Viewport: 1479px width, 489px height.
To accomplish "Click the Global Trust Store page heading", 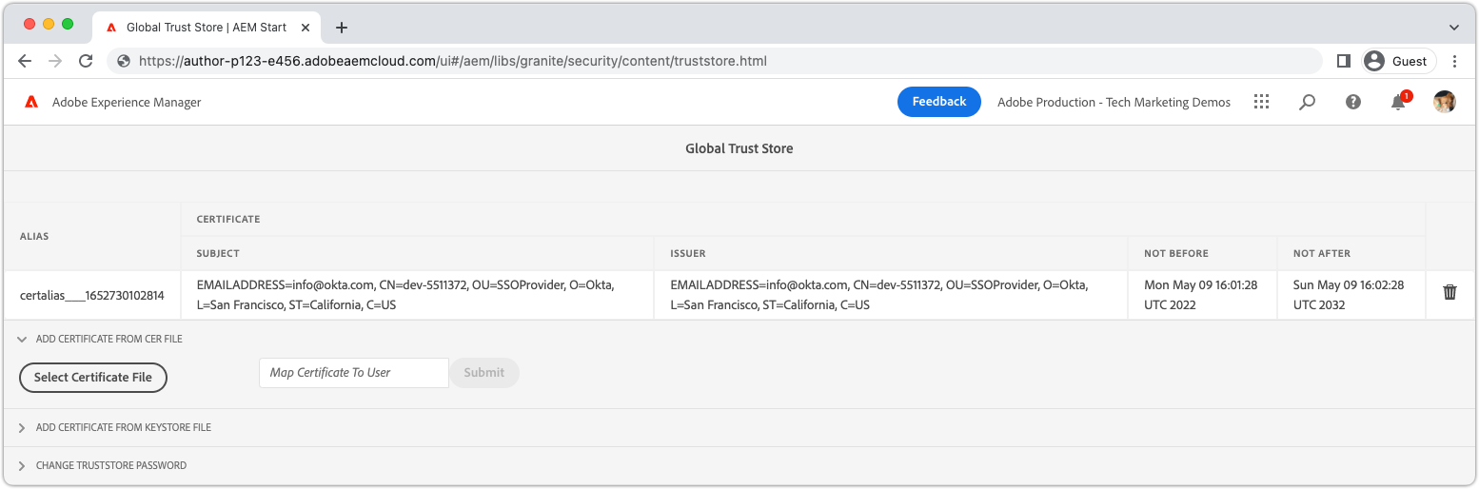I will pos(739,148).
